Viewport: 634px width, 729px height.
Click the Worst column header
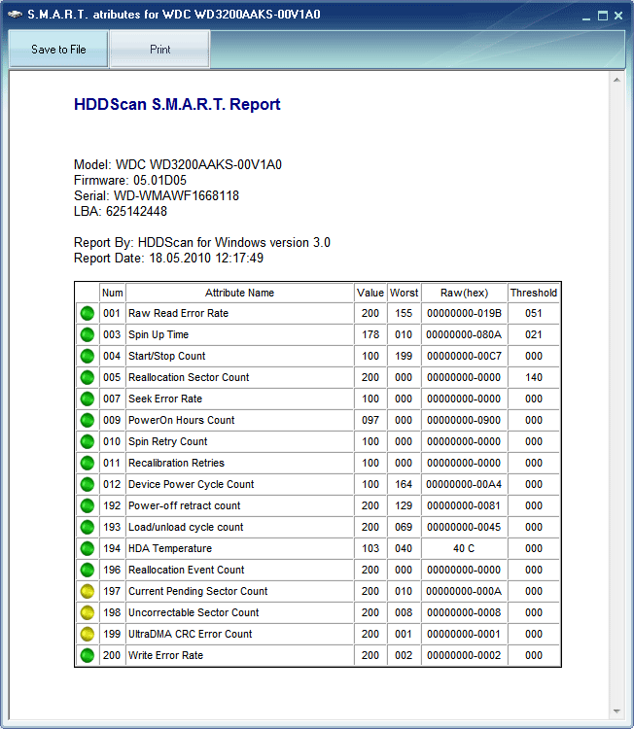[x=404, y=293]
